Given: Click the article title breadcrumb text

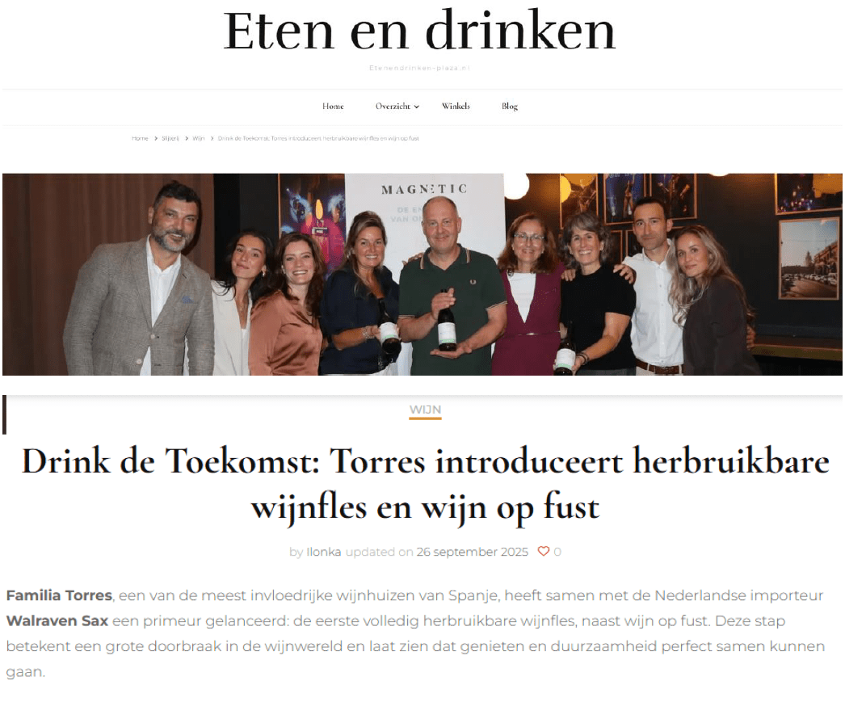Looking at the screenshot, I should click(x=318, y=138).
